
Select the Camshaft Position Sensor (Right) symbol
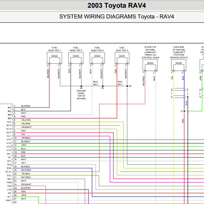(179, 65)
